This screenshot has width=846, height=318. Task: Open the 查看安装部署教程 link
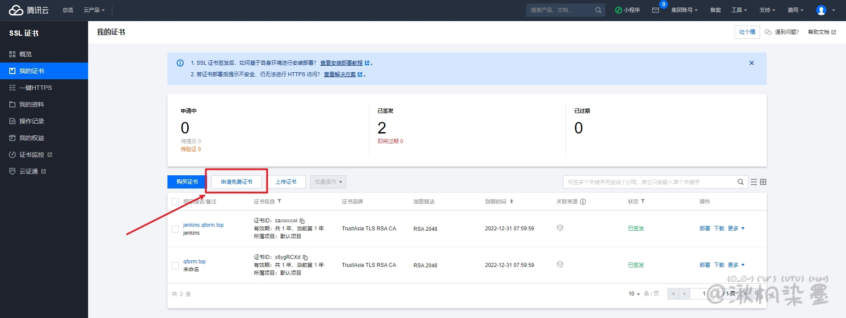click(341, 63)
